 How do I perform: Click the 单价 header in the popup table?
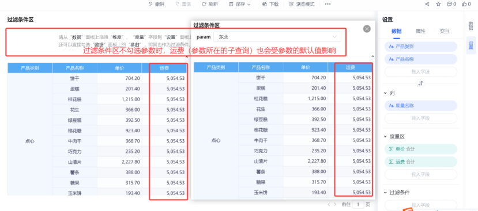click(306, 67)
